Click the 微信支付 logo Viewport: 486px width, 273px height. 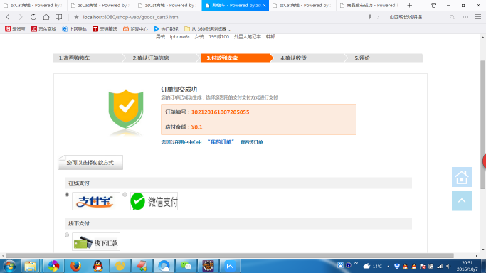[154, 201]
